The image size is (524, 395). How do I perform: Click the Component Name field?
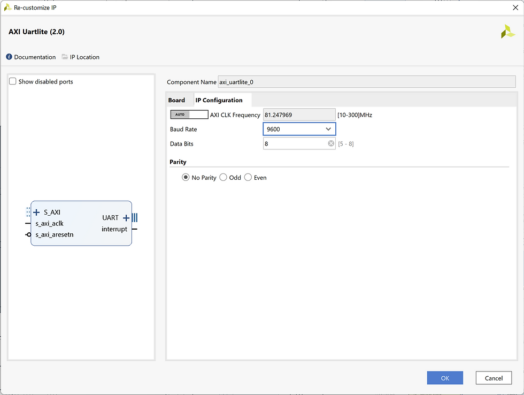pos(367,82)
